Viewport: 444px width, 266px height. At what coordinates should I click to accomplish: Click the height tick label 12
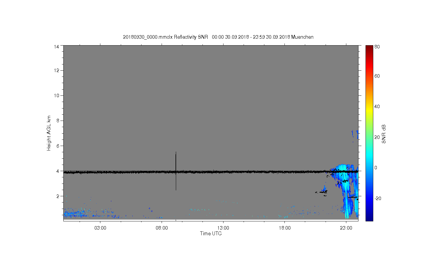[57, 70]
